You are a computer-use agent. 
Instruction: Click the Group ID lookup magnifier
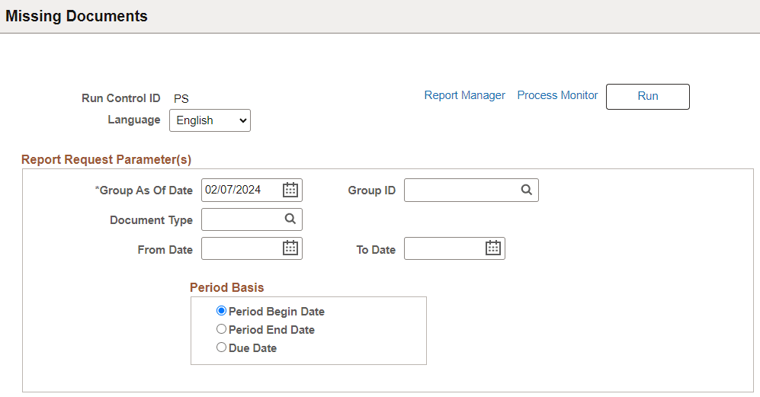coord(527,190)
